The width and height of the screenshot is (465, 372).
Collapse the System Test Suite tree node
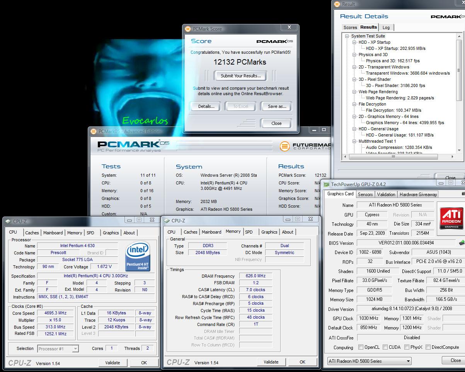pyautogui.click(x=347, y=36)
